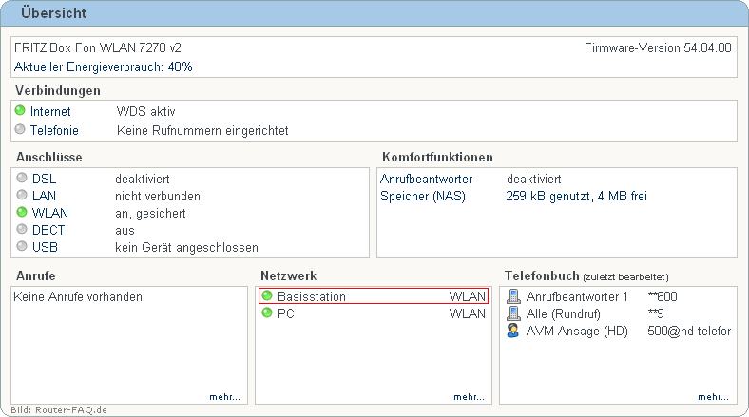This screenshot has height=417, width=749.
Task: Click the grey LED next to LAN
Action: coord(22,195)
